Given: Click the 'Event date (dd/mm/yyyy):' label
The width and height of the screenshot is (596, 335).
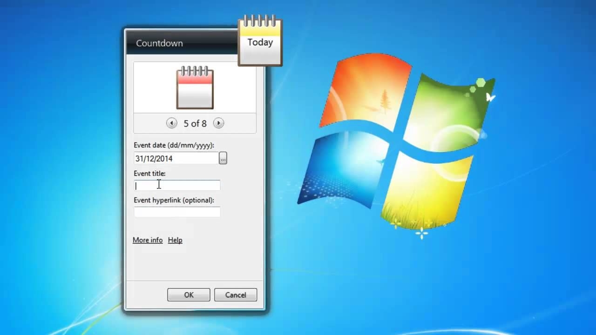Looking at the screenshot, I should (x=174, y=146).
